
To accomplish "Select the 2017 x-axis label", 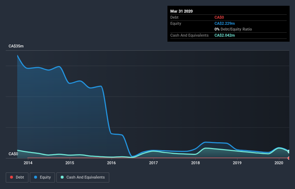I will (153, 163).
